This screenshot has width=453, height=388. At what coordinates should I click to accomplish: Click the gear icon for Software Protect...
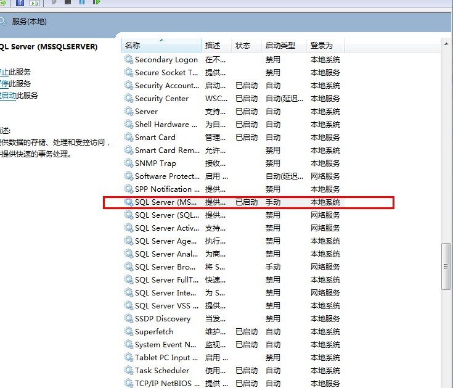pos(129,176)
